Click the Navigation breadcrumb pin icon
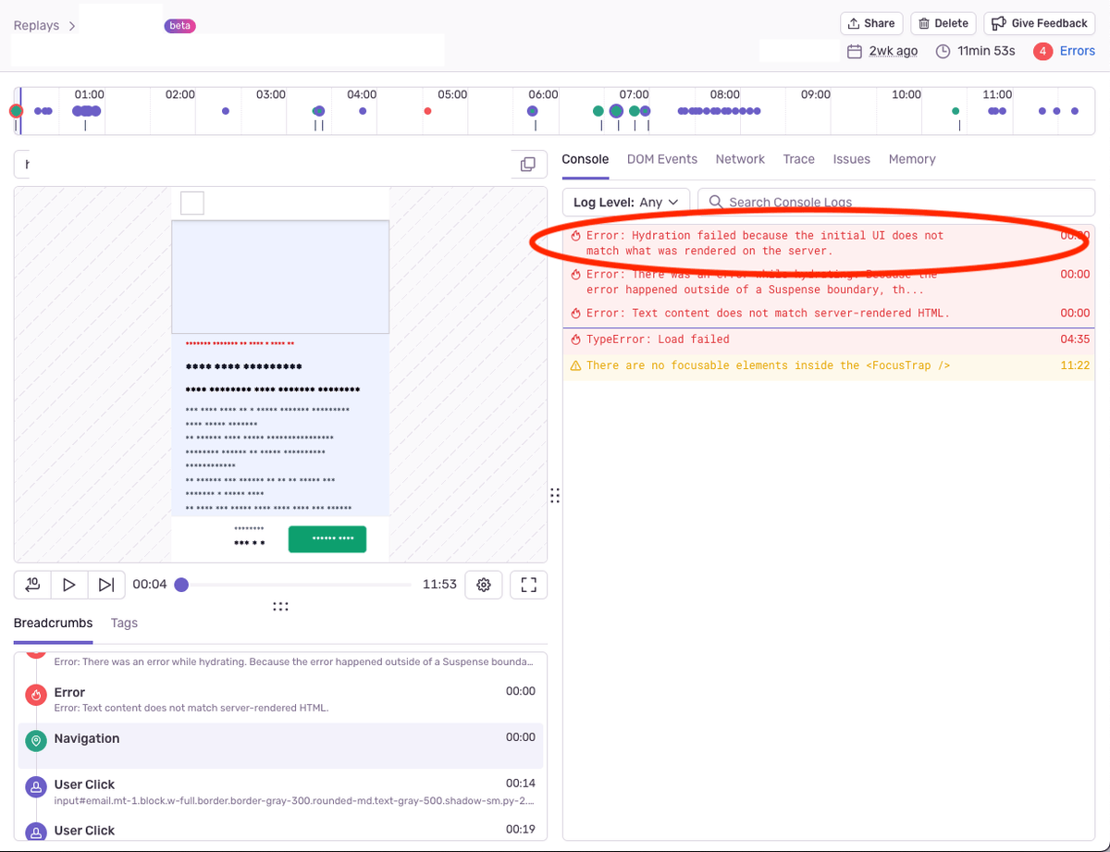 [x=36, y=741]
